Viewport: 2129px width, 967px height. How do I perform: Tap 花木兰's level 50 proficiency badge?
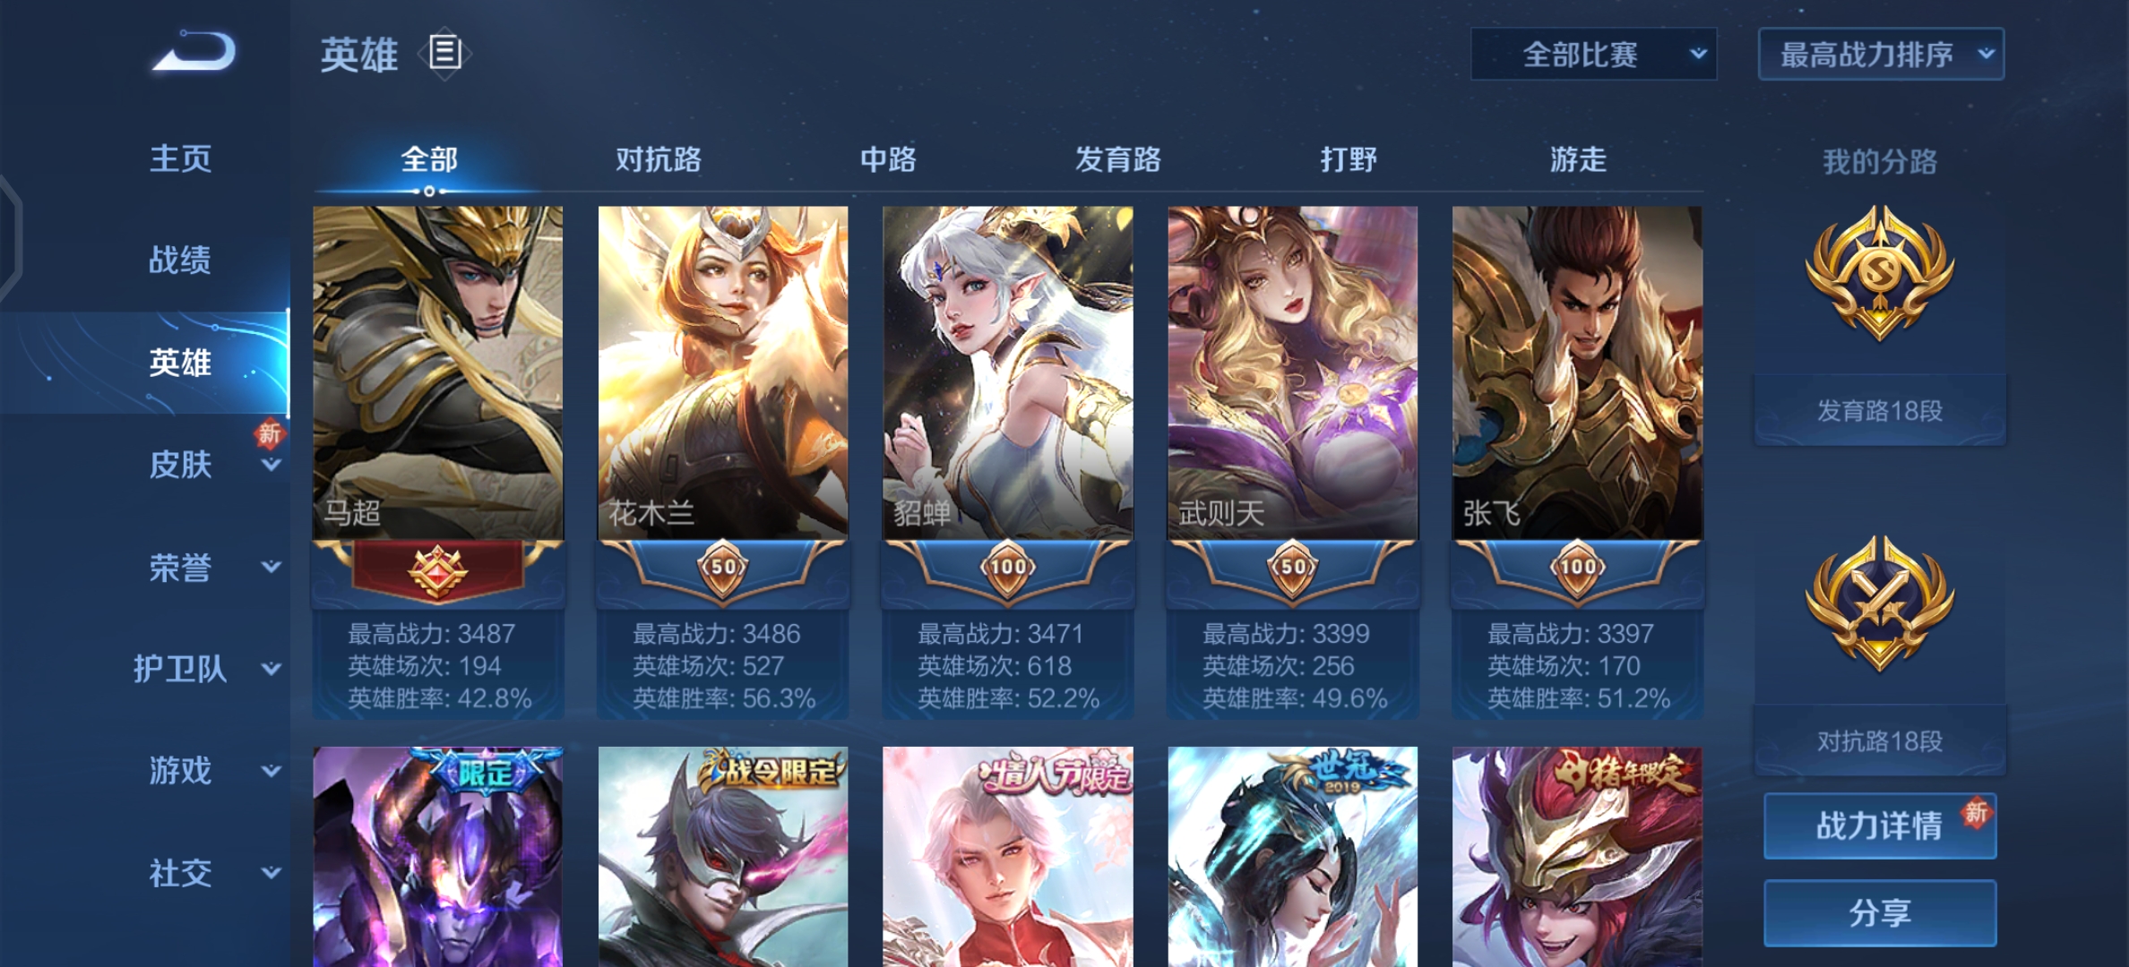(723, 568)
